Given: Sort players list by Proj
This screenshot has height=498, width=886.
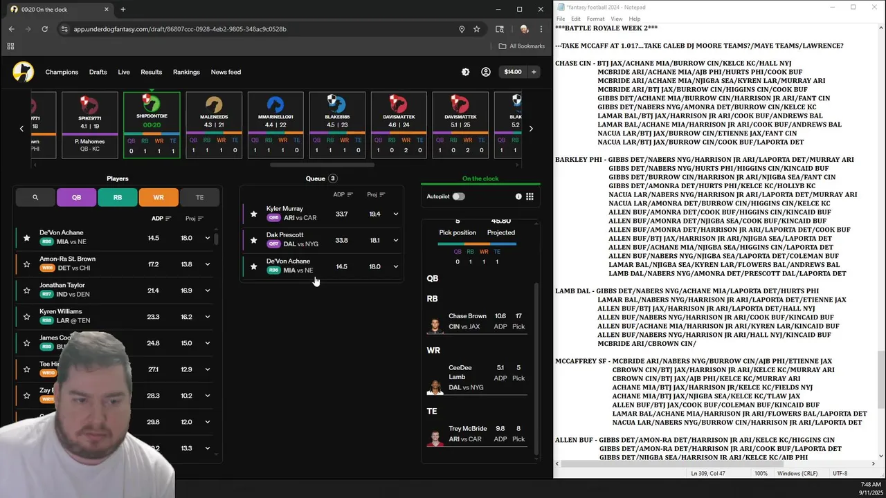Looking at the screenshot, I should (195, 219).
